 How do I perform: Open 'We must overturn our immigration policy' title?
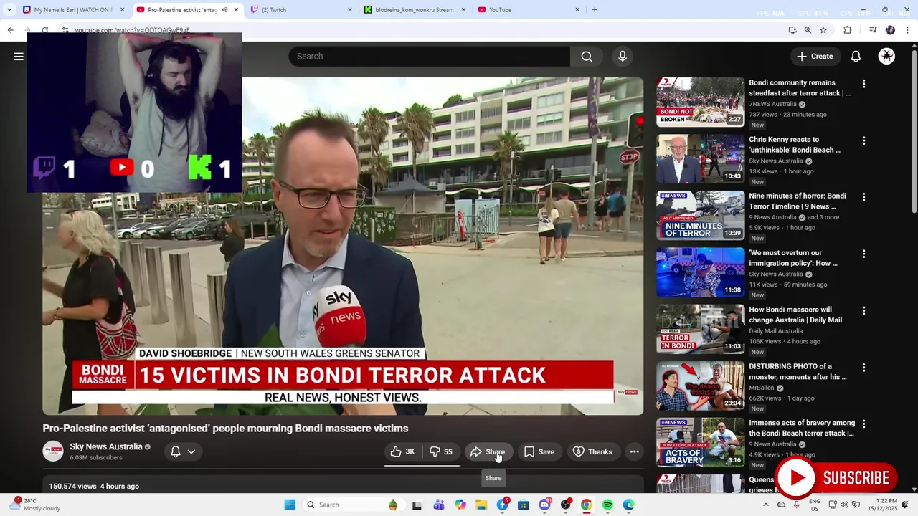pyautogui.click(x=793, y=258)
